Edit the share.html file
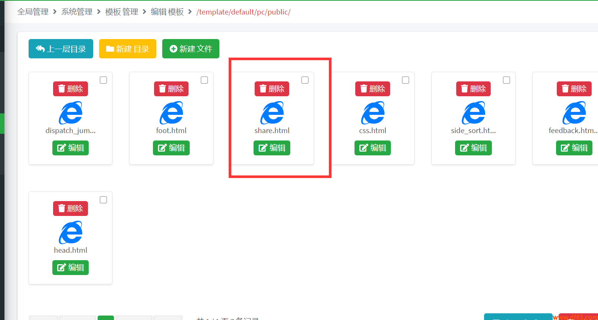598x320 pixels. 272,148
